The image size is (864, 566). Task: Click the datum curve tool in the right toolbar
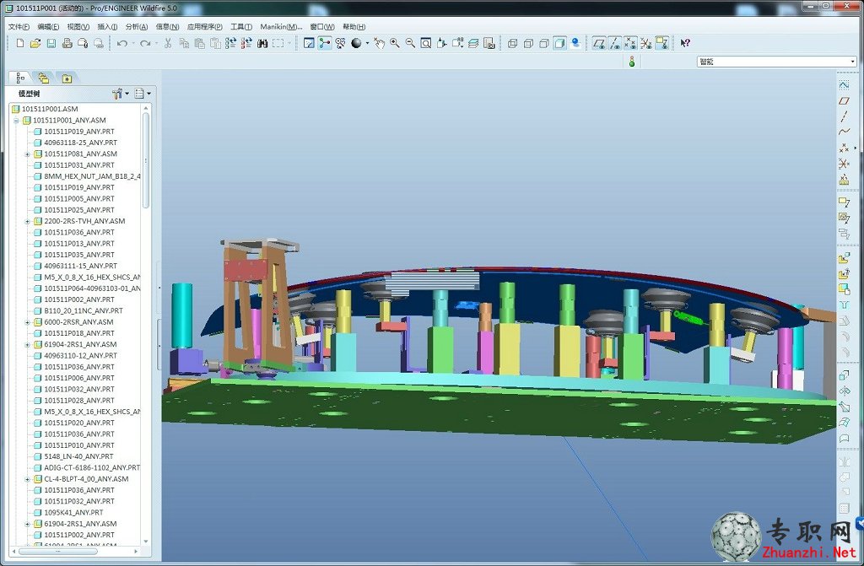coord(844,132)
